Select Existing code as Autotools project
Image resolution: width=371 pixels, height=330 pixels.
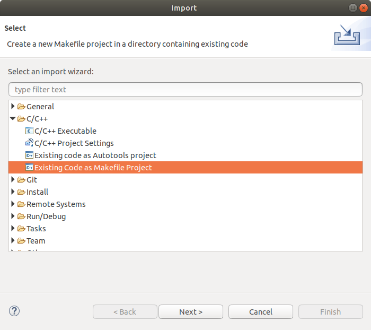point(95,155)
